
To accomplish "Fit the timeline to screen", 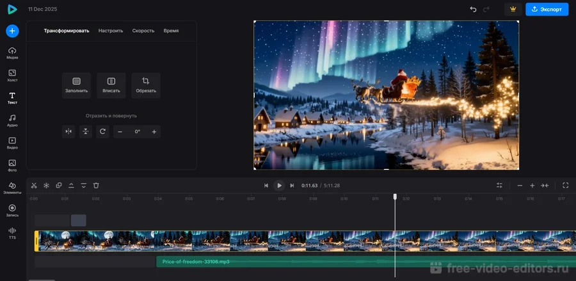I will point(545,186).
